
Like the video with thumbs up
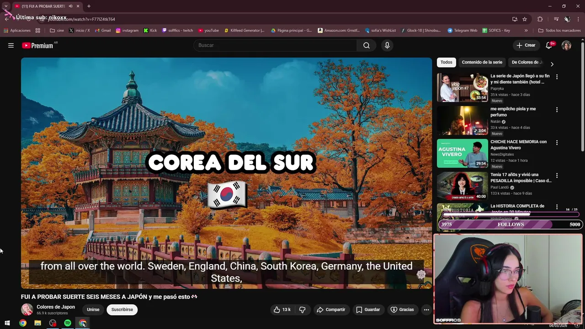click(x=282, y=309)
